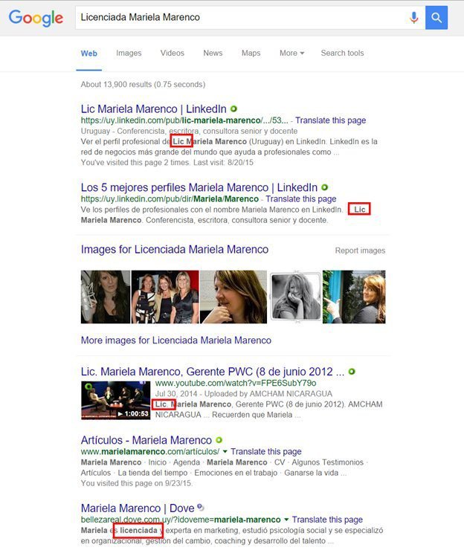This screenshot has width=464, height=553.
Task: Translate the Dove bellezareal page
Action: (x=327, y=520)
